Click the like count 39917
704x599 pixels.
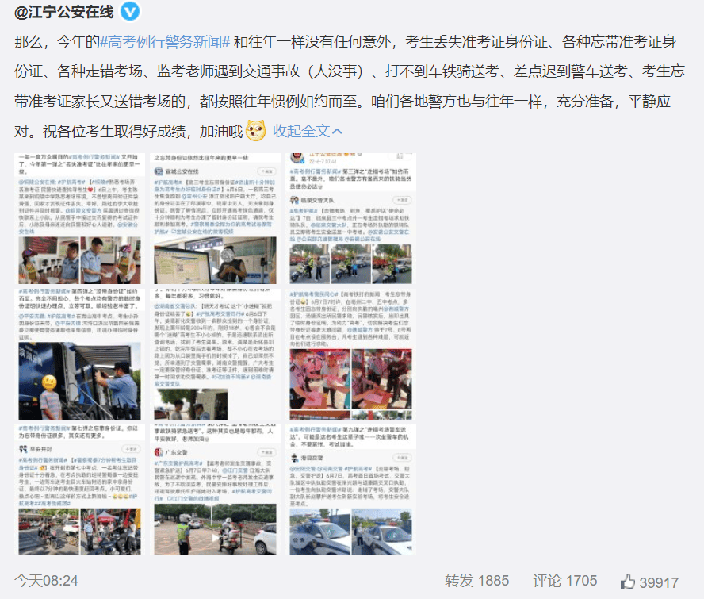659,582
